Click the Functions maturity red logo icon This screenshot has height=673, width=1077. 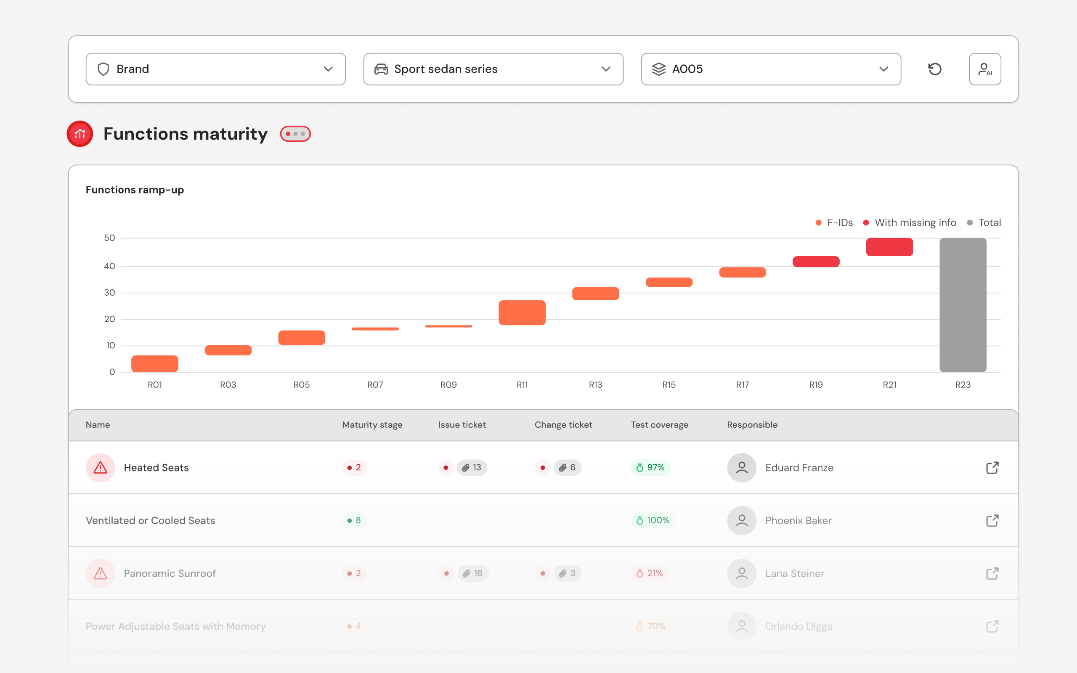[x=80, y=133]
